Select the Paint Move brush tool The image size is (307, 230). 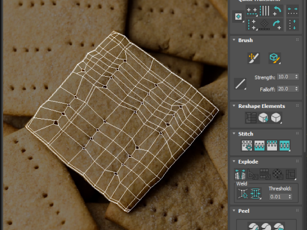pos(253,58)
